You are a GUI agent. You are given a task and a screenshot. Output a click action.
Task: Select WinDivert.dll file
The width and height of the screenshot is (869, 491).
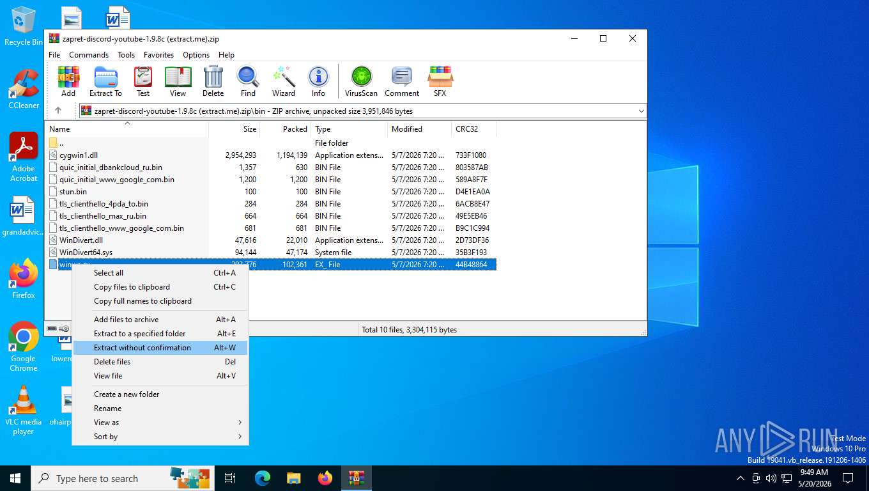point(272,240)
